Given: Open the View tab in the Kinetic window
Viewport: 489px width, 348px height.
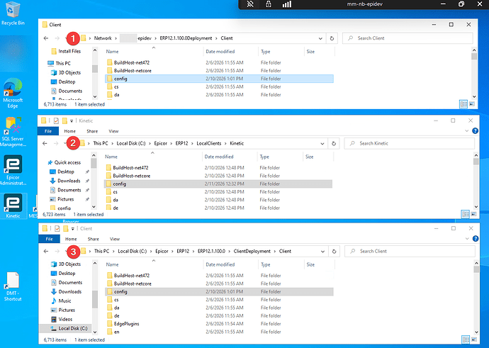Looking at the screenshot, I should [113, 131].
